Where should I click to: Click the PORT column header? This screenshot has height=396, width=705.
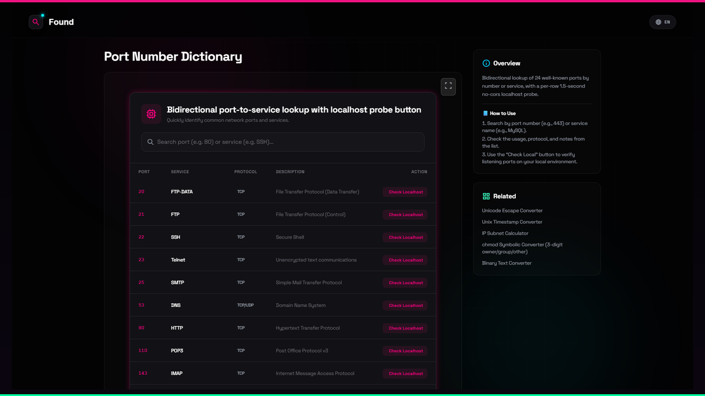point(144,172)
